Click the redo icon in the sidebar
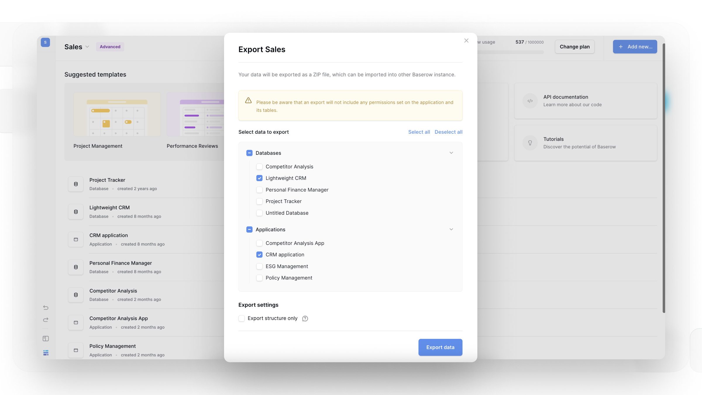This screenshot has width=702, height=395. 46,320
